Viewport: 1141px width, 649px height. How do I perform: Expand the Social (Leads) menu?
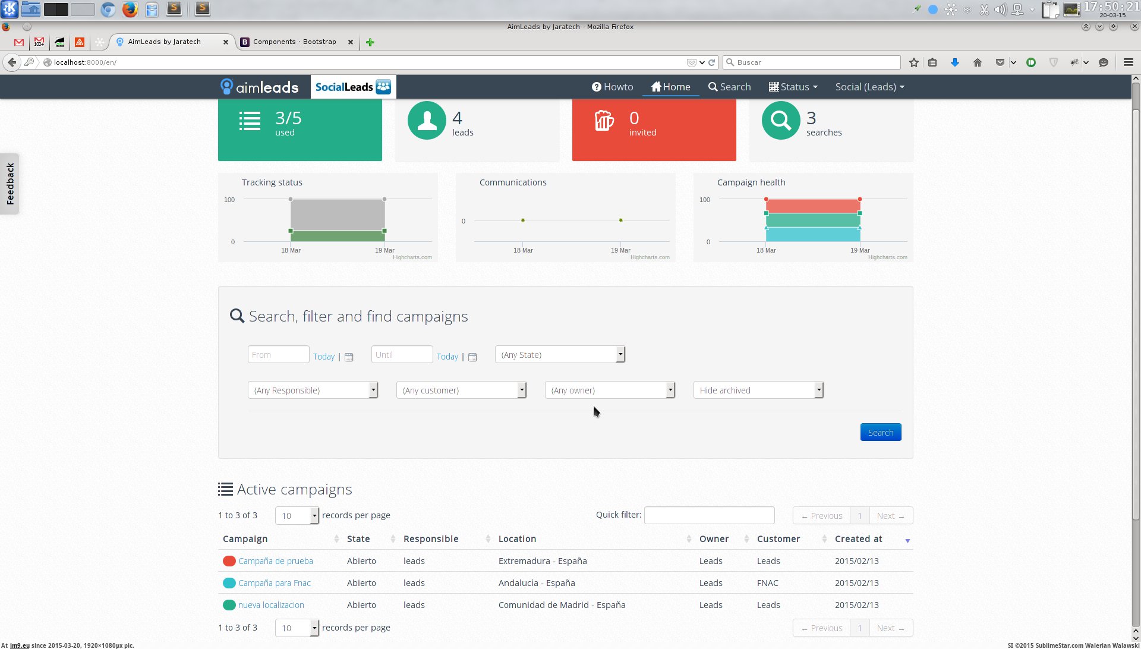[870, 87]
